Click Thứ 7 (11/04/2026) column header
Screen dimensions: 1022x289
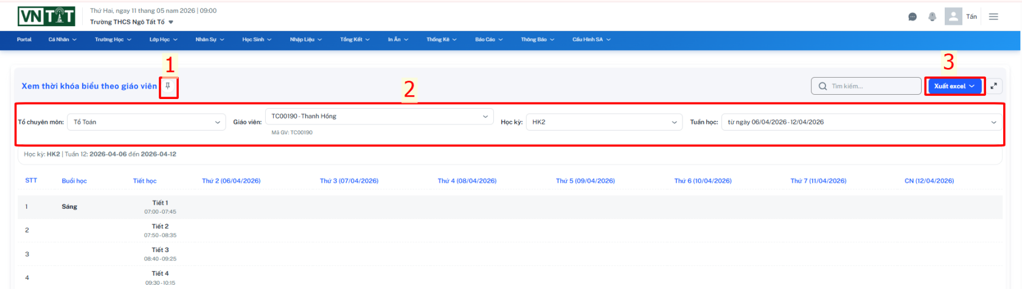tap(818, 181)
